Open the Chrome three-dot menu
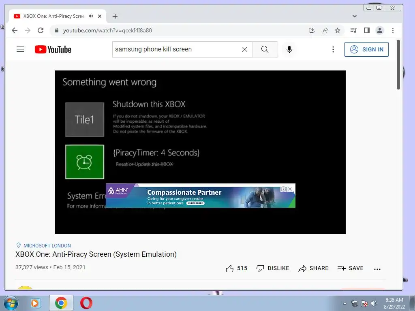 (x=393, y=30)
